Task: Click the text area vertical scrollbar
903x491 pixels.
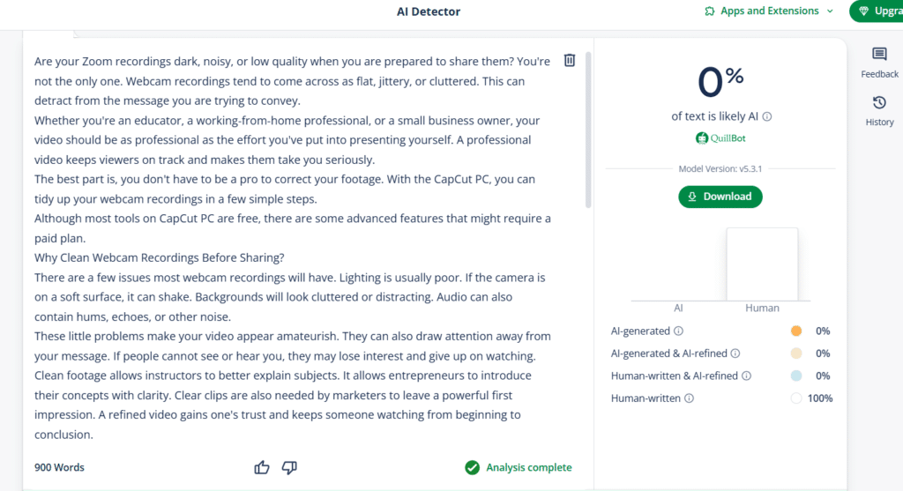Action: 588,130
